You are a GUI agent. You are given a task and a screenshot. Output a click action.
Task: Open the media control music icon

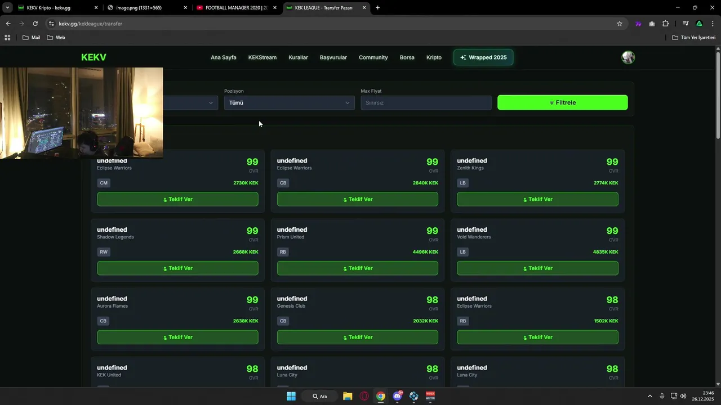[686, 24]
